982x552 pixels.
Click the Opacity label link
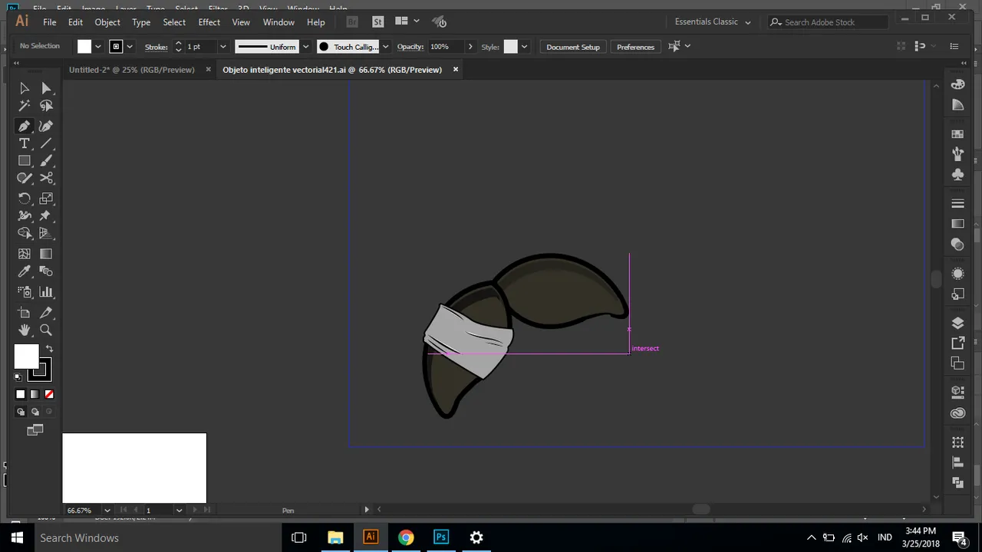tap(410, 47)
